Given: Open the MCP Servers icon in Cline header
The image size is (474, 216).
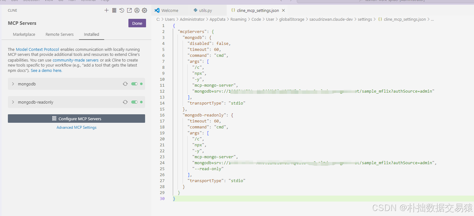Looking at the screenshot, I should (x=114, y=10).
